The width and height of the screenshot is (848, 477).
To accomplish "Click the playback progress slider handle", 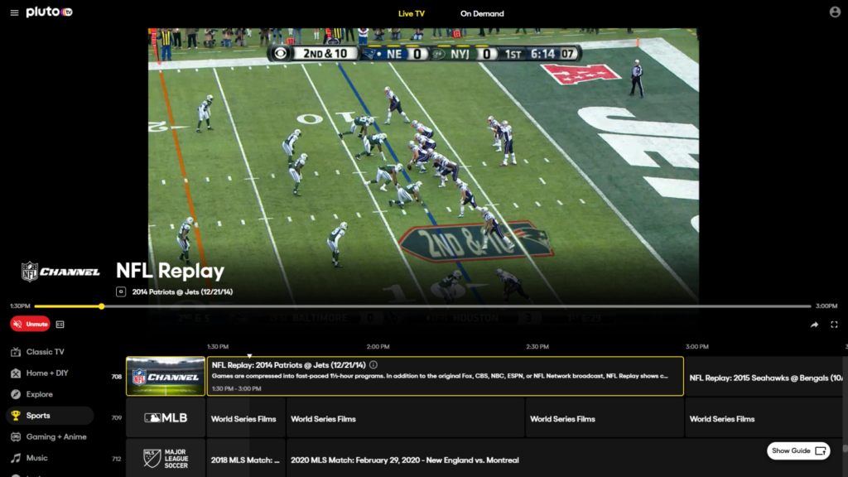I will click(x=101, y=306).
